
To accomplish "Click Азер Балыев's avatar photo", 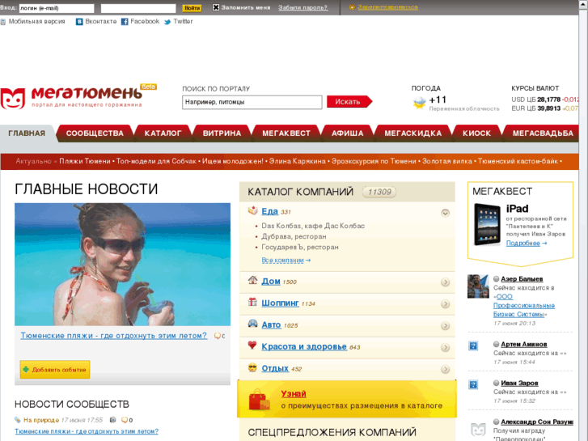I will pyautogui.click(x=478, y=286).
